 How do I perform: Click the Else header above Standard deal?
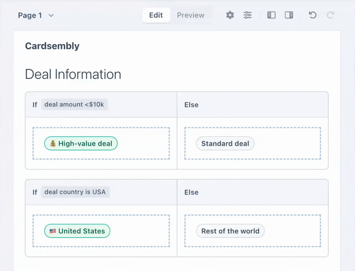tap(191, 105)
